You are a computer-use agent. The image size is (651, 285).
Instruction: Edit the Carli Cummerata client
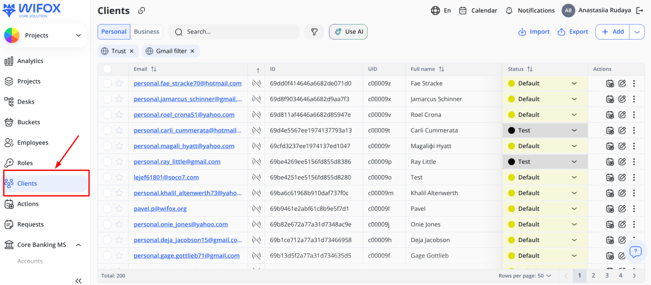(x=622, y=130)
